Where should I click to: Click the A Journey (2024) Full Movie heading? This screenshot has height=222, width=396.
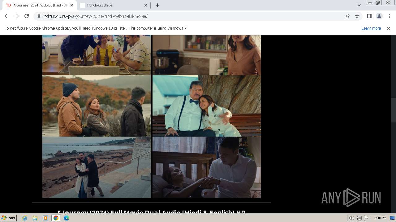pos(151,212)
